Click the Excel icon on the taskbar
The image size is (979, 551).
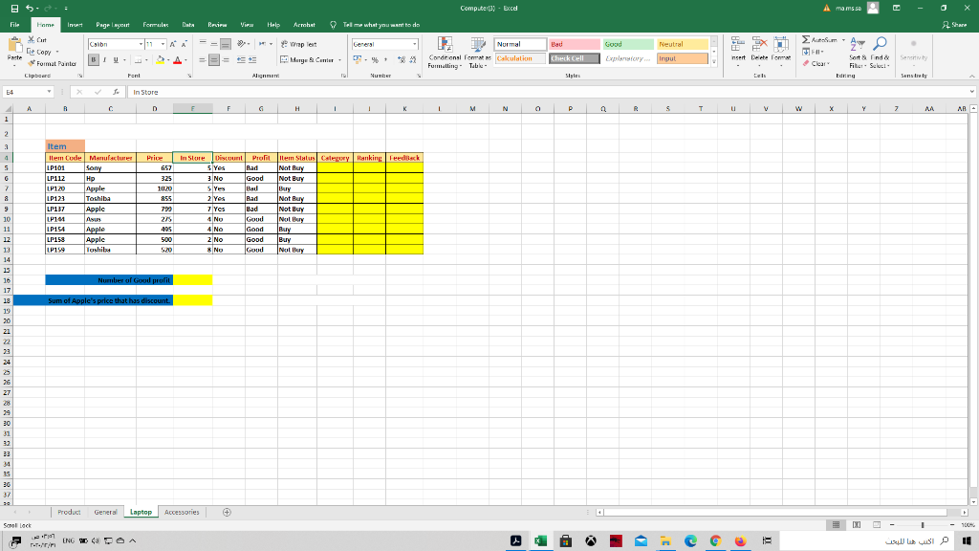(x=540, y=540)
